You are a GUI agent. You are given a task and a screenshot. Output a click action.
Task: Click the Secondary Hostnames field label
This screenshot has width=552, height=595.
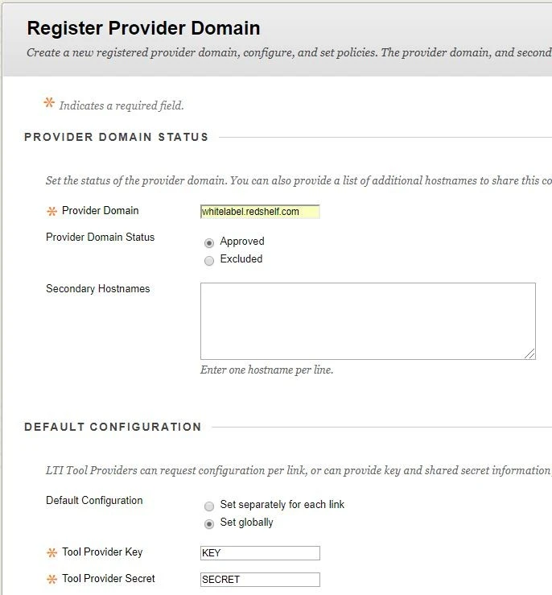tap(98, 289)
